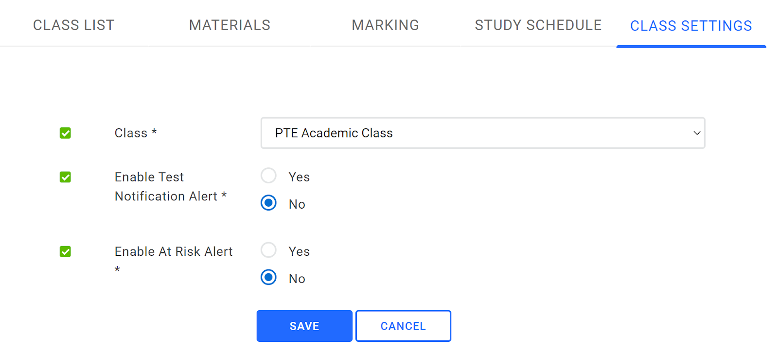Click the SAVE button
The image size is (778, 354).
(304, 326)
